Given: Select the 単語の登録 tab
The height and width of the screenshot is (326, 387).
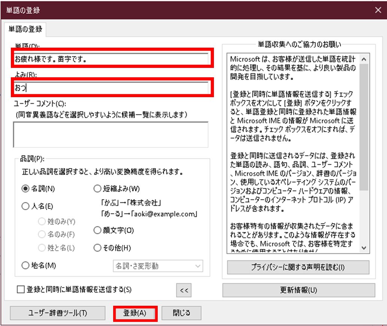Looking at the screenshot, I should 25,29.
